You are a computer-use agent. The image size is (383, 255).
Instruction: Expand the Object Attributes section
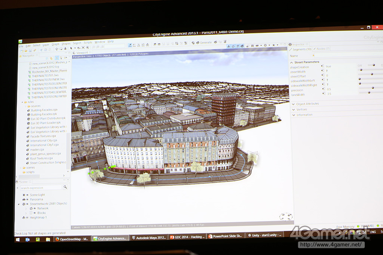click(x=307, y=104)
